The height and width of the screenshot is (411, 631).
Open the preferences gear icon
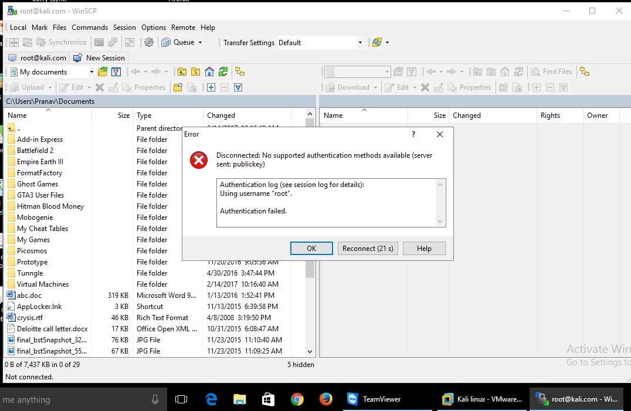tap(149, 42)
